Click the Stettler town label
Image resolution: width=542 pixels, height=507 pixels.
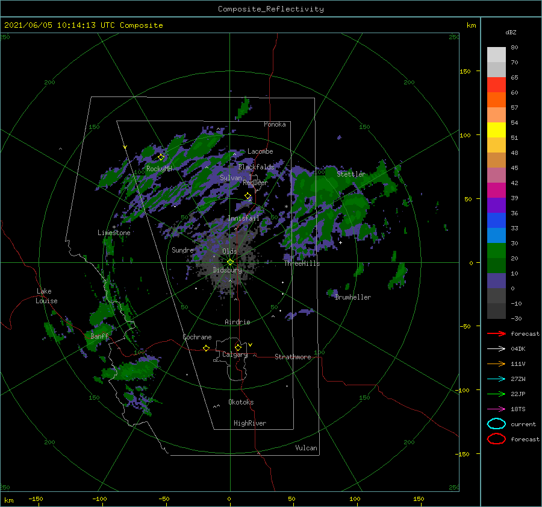pyautogui.click(x=351, y=174)
